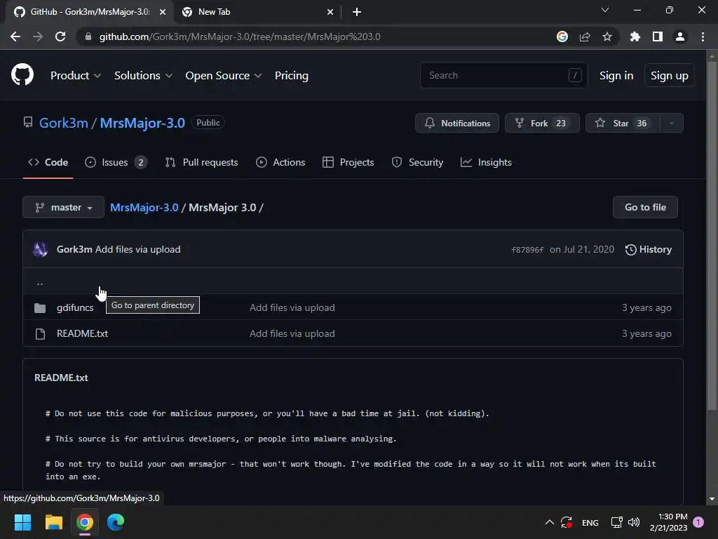Click the Sign up button
Image resolution: width=718 pixels, height=539 pixels.
pos(669,75)
